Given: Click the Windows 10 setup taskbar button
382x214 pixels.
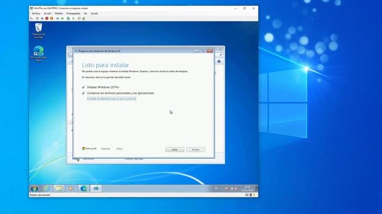Looking at the screenshot, I should 96,188.
